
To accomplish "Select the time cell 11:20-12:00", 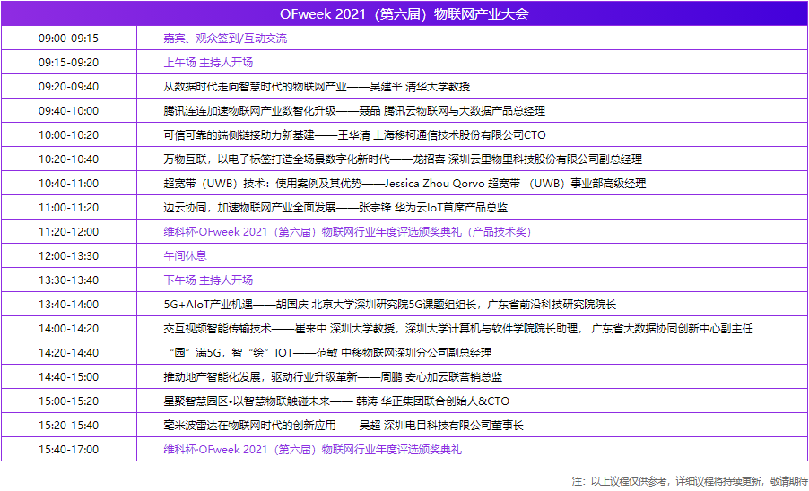I will pos(69,232).
